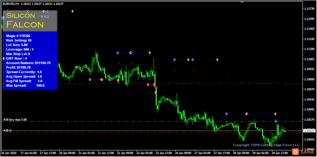Click the Spread Currently: 1.0 line
Viewport: 317px width, 157px height.
point(24,72)
